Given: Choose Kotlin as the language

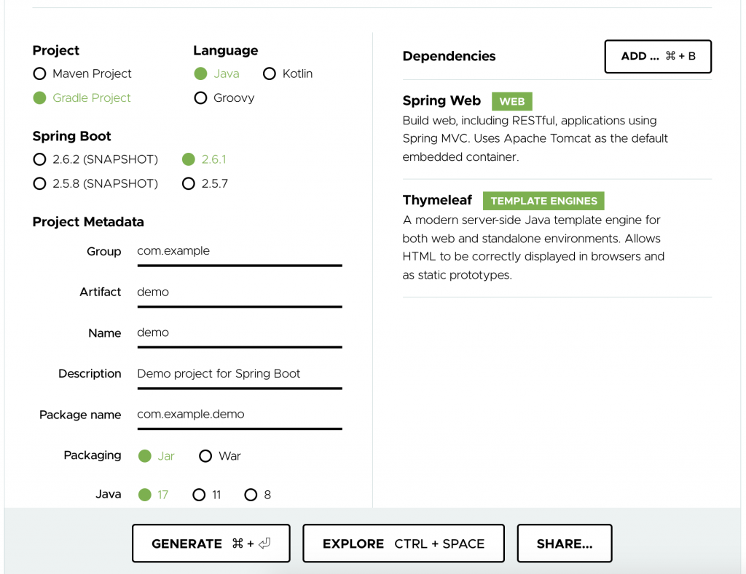Looking at the screenshot, I should coord(270,73).
